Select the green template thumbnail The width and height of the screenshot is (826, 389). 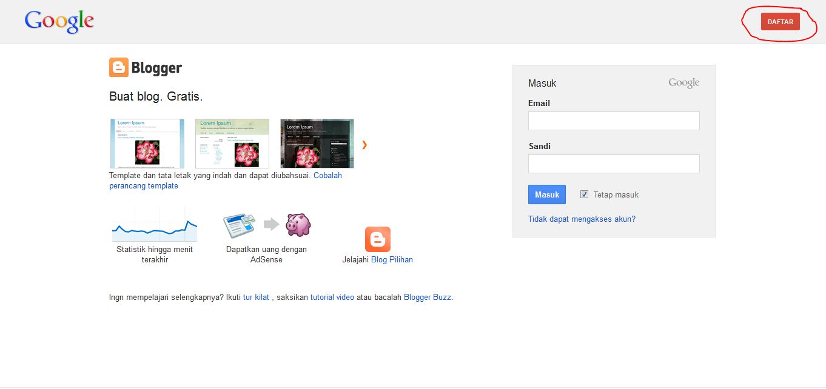pos(232,144)
